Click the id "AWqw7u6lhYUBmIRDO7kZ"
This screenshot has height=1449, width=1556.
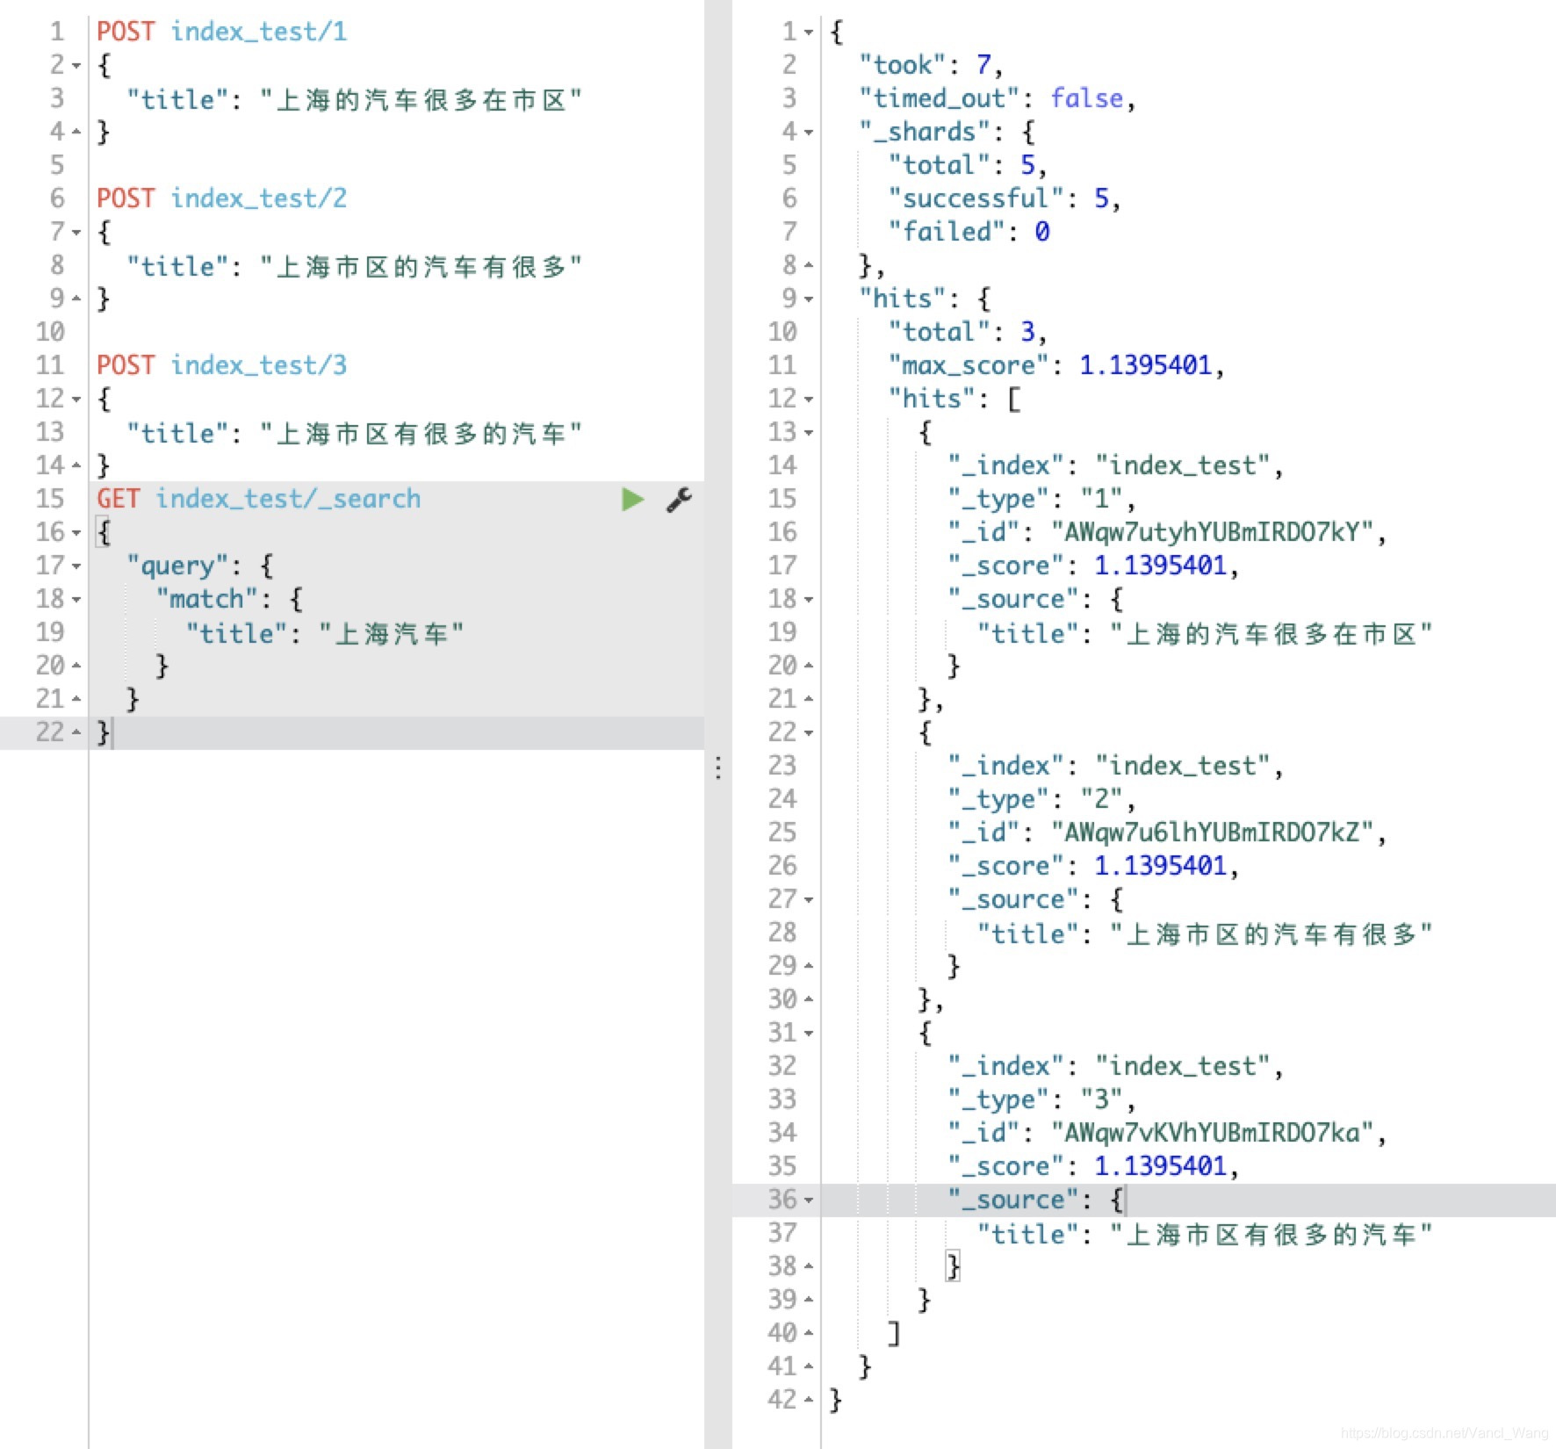click(x=1213, y=833)
